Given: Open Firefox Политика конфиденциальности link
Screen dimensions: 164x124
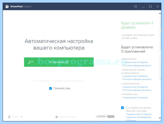Looking at the screenshot, I should (137, 65).
